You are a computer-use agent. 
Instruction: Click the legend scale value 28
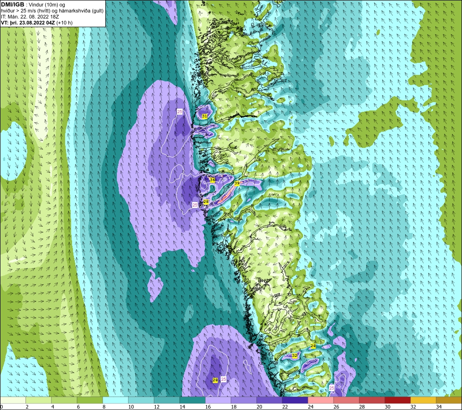tap(362, 407)
